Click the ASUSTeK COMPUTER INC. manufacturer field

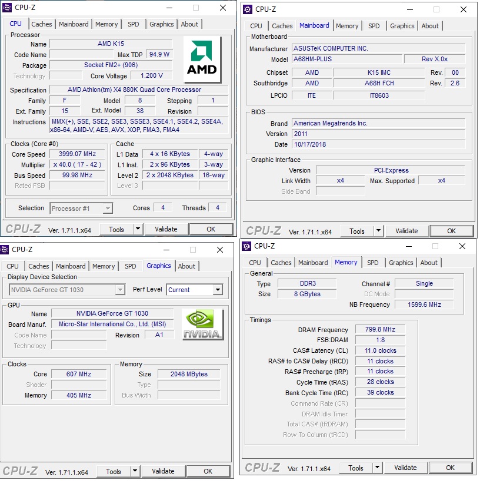point(378,48)
